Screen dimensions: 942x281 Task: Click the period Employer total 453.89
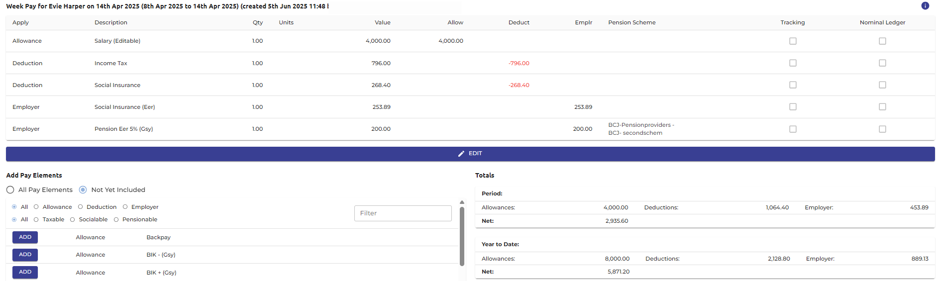coord(919,207)
